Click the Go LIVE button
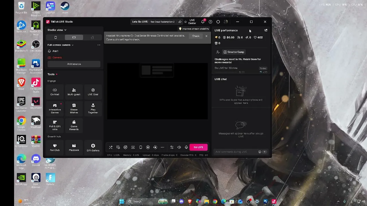 pyautogui.click(x=198, y=147)
